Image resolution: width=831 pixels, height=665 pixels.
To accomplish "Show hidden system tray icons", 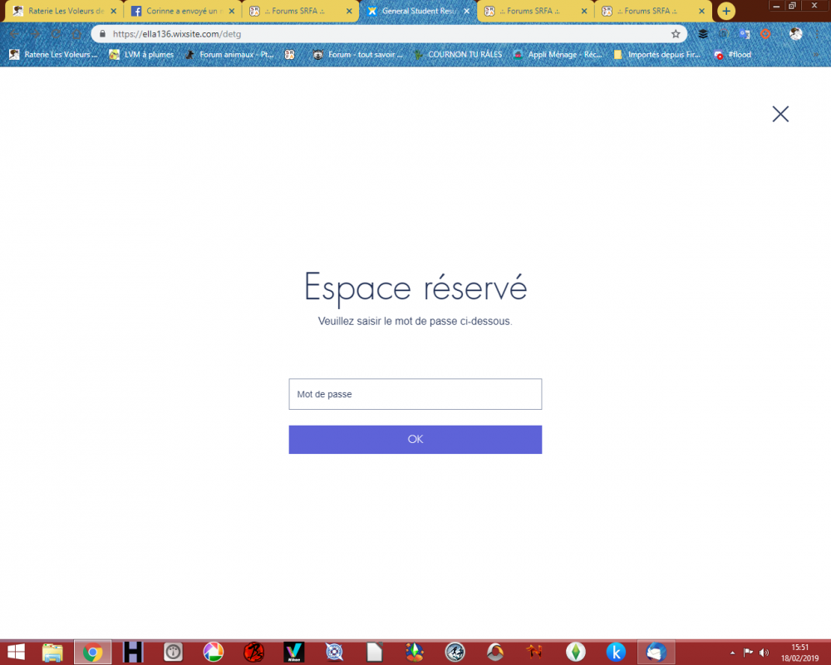I will click(x=732, y=653).
